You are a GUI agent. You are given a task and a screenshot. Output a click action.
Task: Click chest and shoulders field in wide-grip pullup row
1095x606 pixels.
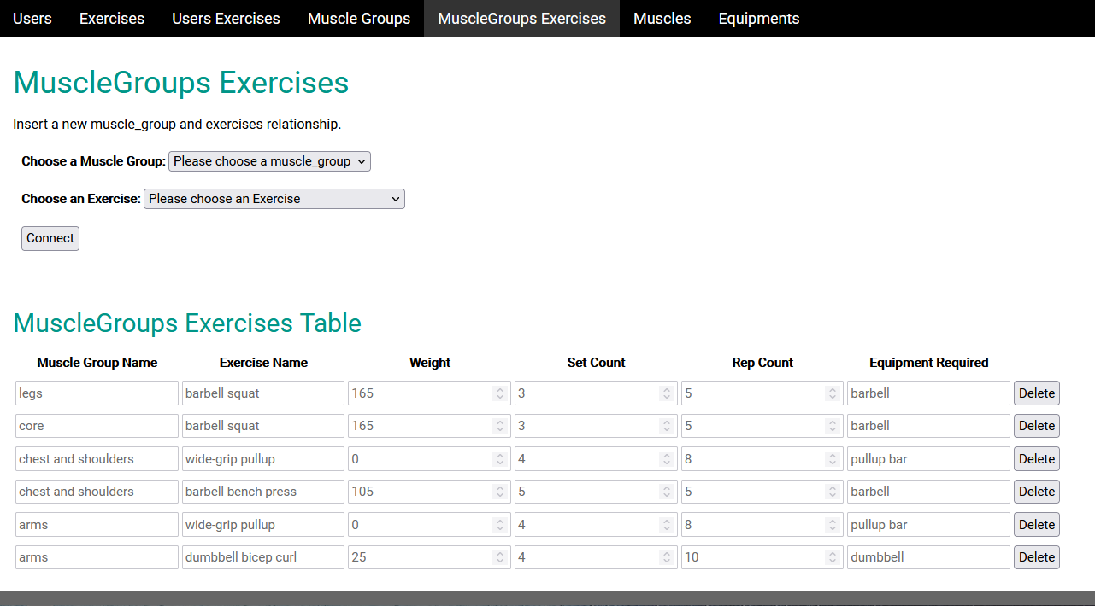pyautogui.click(x=97, y=459)
